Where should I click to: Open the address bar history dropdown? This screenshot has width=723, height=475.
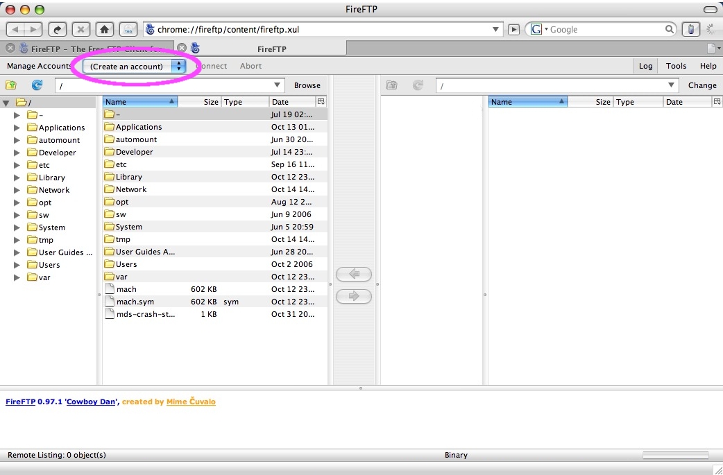click(x=495, y=30)
